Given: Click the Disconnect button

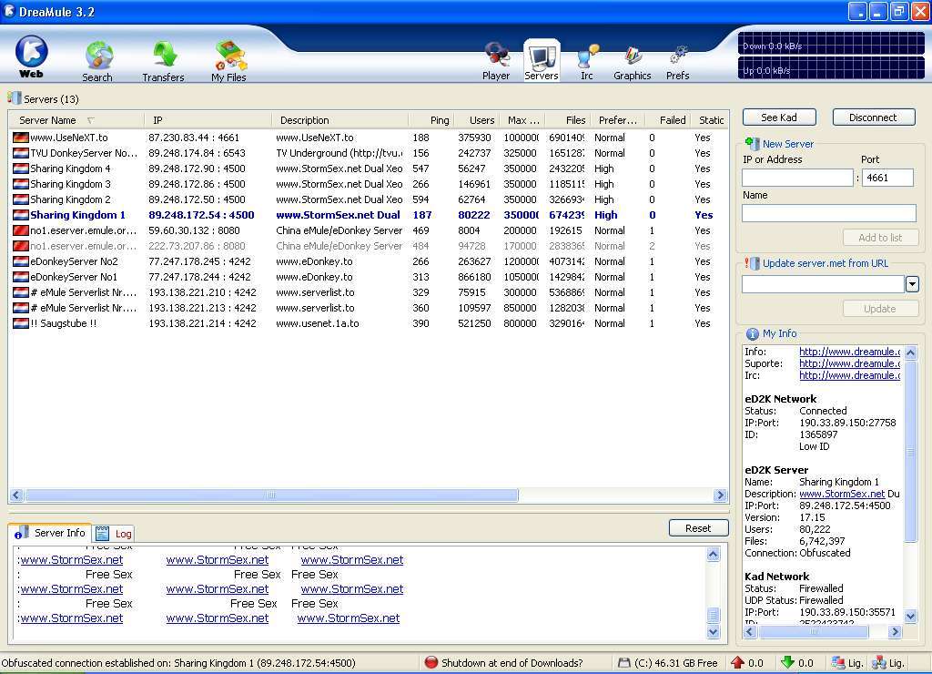Looking at the screenshot, I should (x=873, y=117).
